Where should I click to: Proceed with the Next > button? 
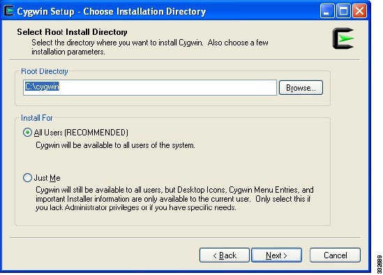(276, 255)
